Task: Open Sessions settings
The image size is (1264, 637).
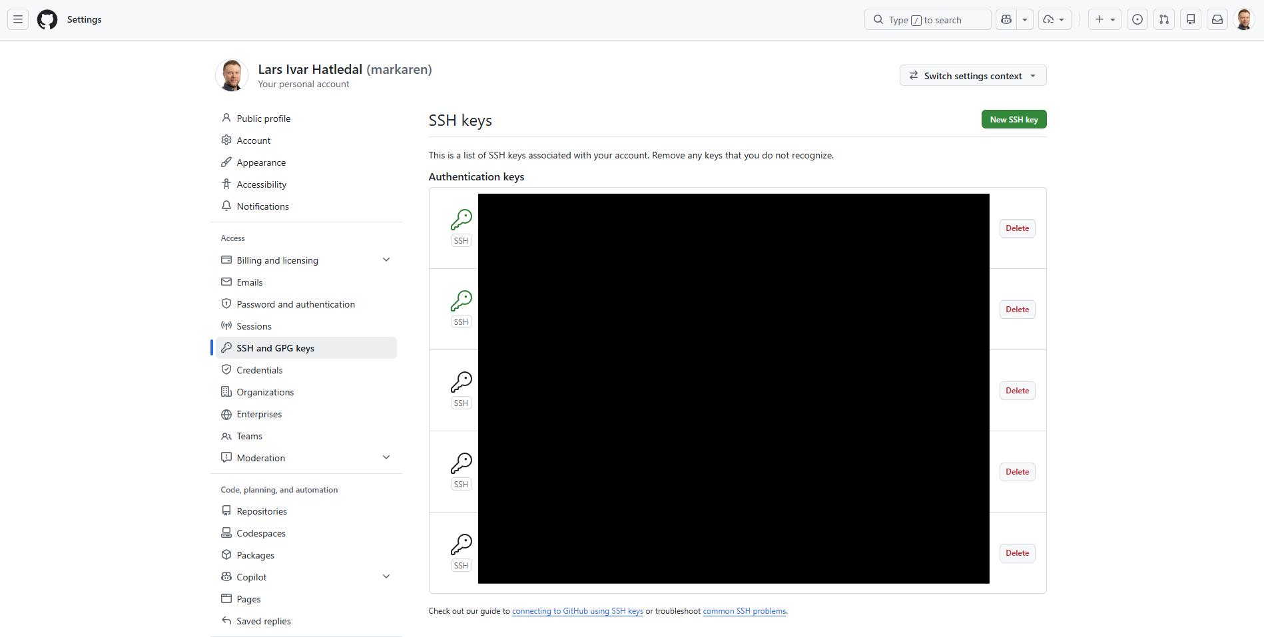Action: click(306, 326)
